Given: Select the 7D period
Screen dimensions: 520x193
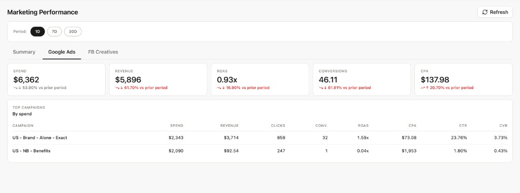Looking at the screenshot, I should pos(54,32).
